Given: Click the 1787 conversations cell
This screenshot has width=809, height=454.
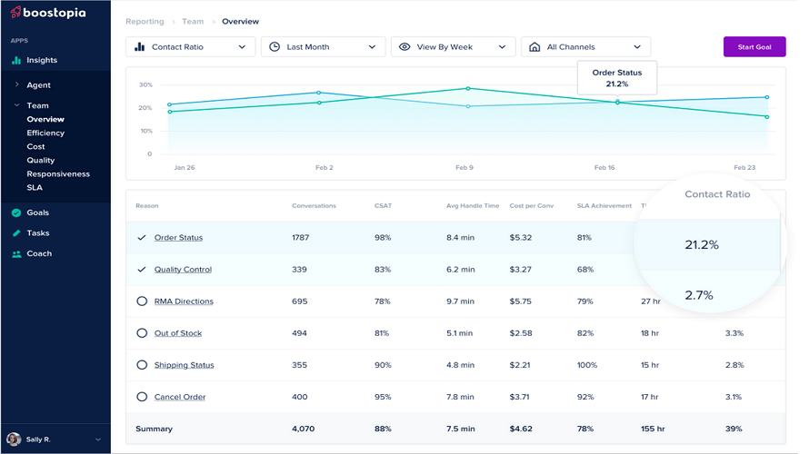Looking at the screenshot, I should point(300,238).
